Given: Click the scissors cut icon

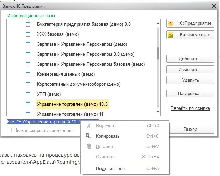Looking at the screenshot, I should click(89, 126).
